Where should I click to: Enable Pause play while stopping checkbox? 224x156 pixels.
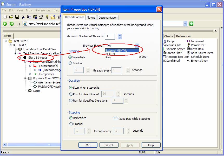tap(116, 119)
